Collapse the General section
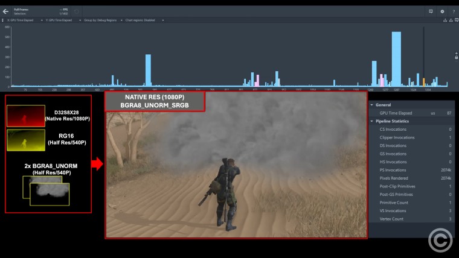The width and height of the screenshot is (459, 258). (x=372, y=105)
